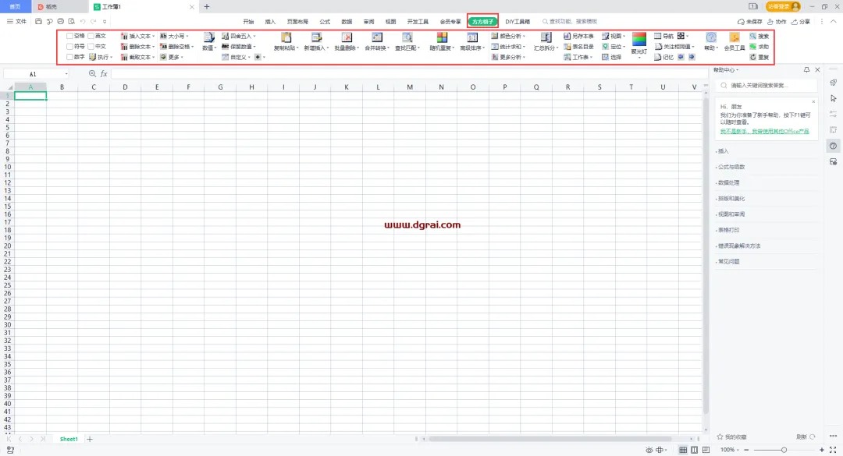Click the fx insert function icon
The height and width of the screenshot is (456, 843).
click(x=104, y=73)
